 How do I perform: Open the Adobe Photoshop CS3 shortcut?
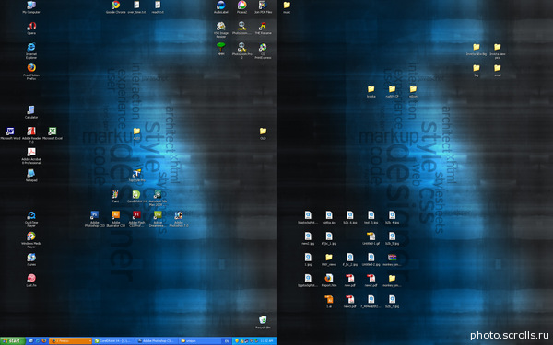pos(95,219)
